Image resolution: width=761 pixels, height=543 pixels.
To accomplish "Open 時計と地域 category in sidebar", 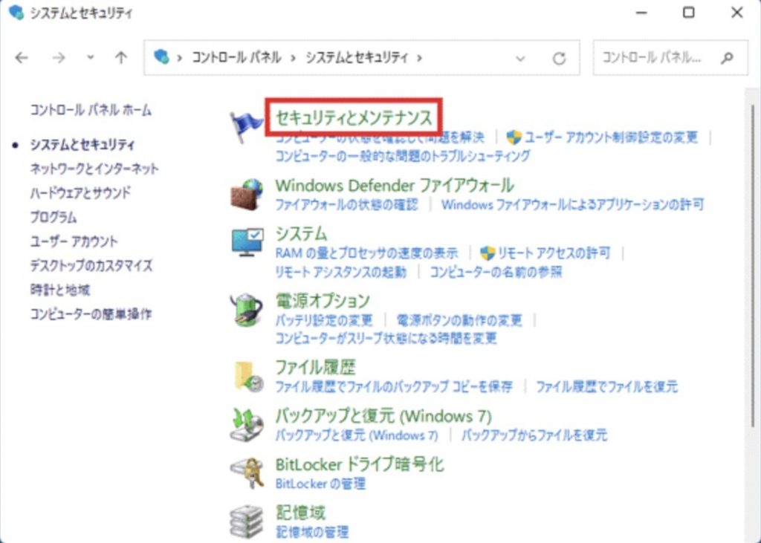I will 59,290.
